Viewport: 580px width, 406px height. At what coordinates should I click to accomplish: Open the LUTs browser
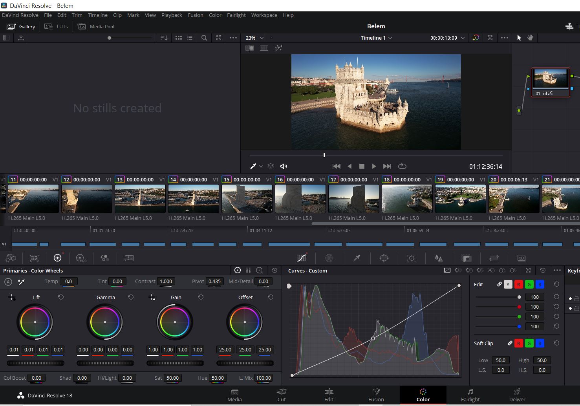pos(56,26)
